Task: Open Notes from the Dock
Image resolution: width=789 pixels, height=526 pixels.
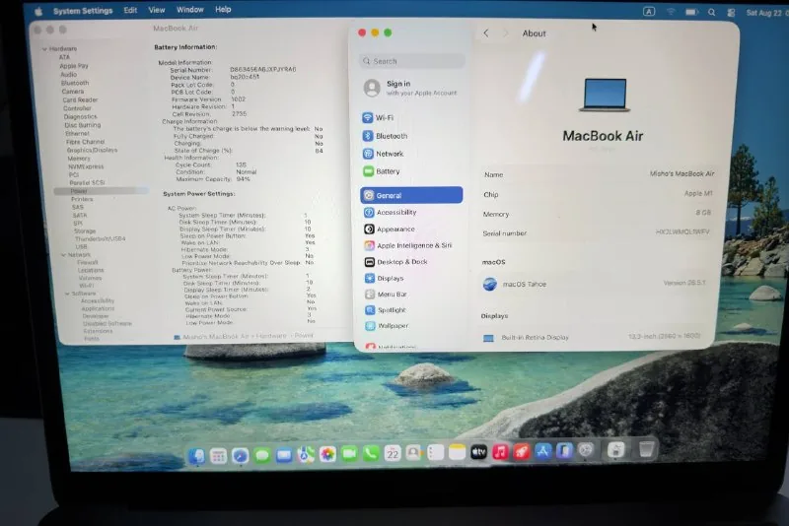Action: click(457, 453)
